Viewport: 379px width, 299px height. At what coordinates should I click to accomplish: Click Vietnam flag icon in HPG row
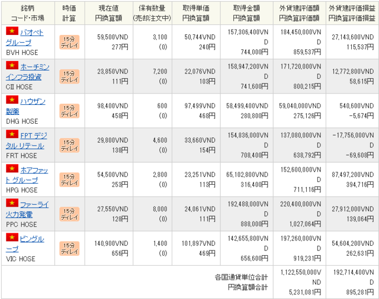pos(12,169)
